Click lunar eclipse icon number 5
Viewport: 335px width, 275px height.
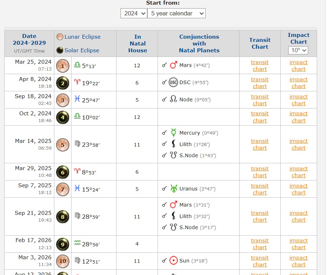coord(63,145)
